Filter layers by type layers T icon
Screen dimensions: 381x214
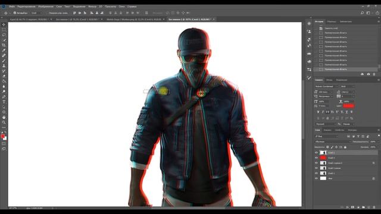[x=358, y=136]
